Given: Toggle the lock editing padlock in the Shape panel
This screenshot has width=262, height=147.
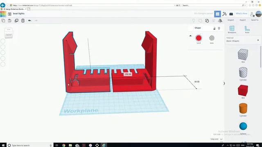Looking at the screenshot, I should pyautogui.click(x=215, y=28).
